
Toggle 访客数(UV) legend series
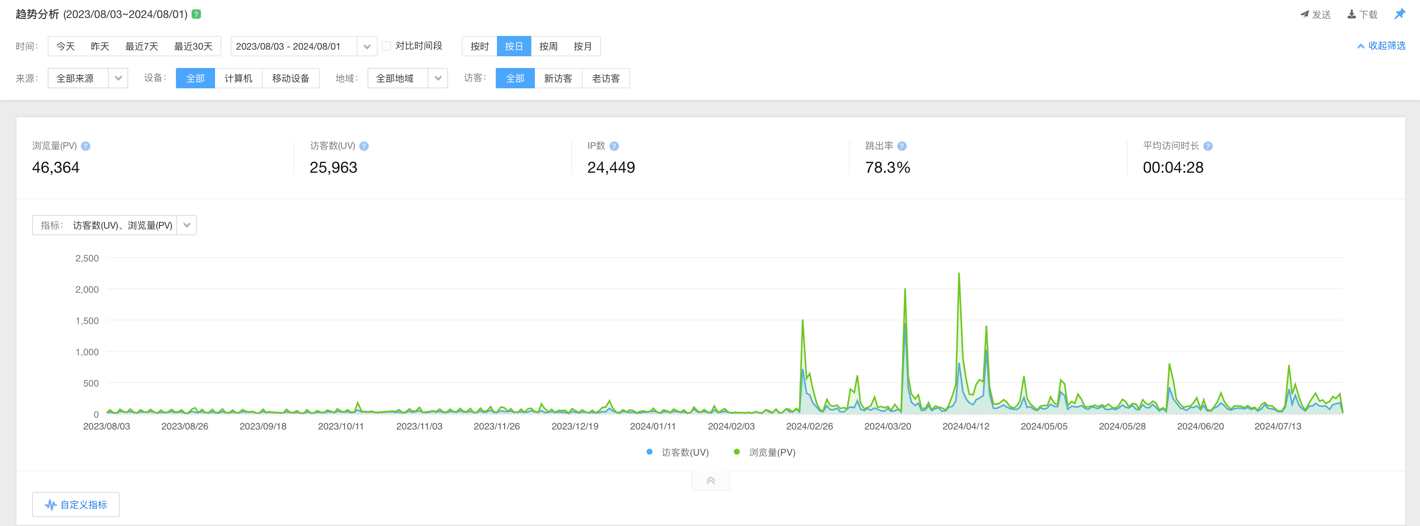pyautogui.click(x=678, y=452)
